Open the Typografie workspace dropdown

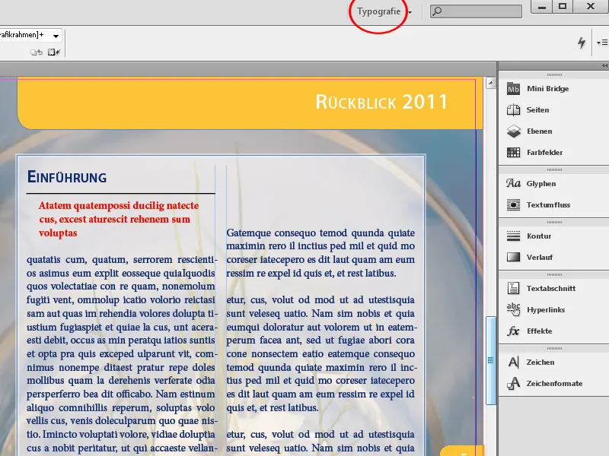pyautogui.click(x=384, y=11)
